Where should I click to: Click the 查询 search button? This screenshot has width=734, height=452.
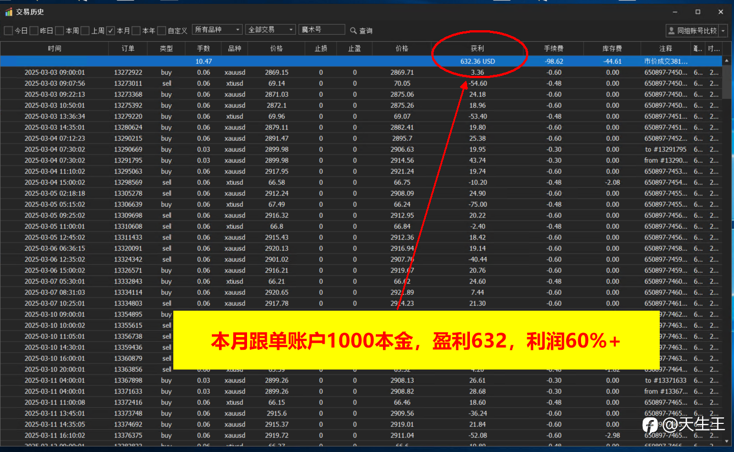pyautogui.click(x=361, y=30)
